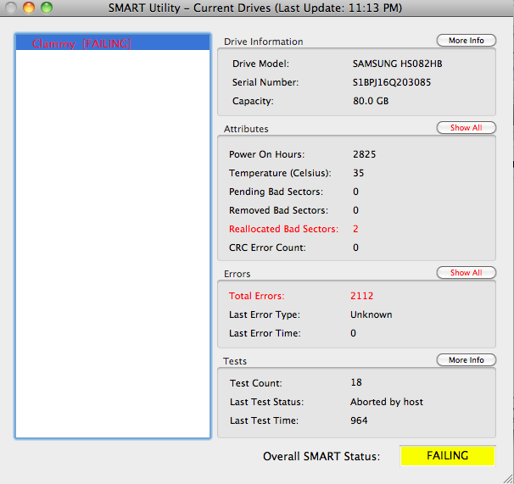Click the Serial Number label
The height and width of the screenshot is (484, 514).
(x=265, y=82)
